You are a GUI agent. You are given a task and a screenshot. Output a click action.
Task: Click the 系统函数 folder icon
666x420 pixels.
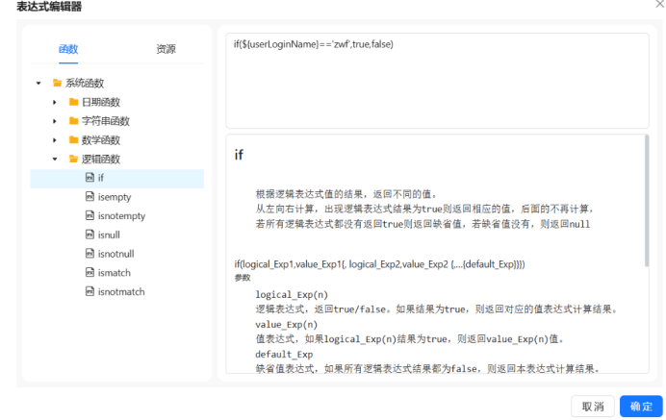click(57, 83)
